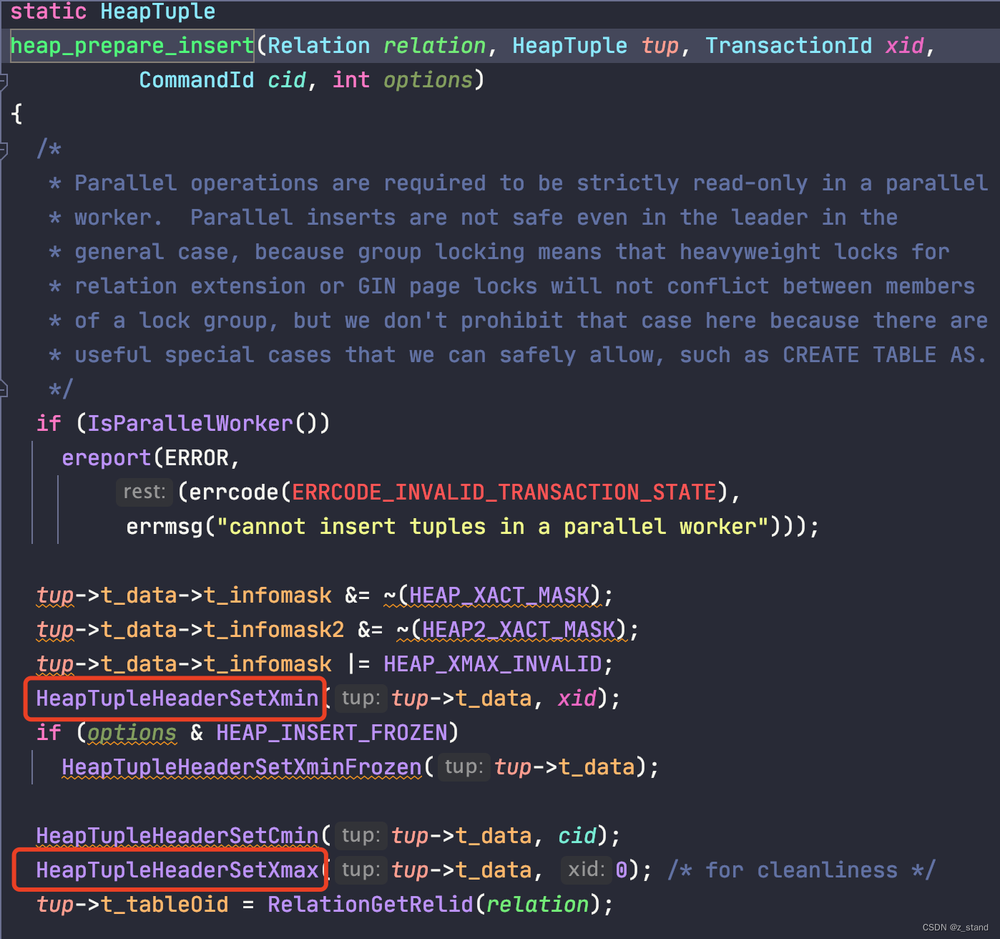Screen dimensions: 1000x939
Task: Click the HEAP_XMAX_INVALID flag
Action: pyautogui.click(x=492, y=663)
